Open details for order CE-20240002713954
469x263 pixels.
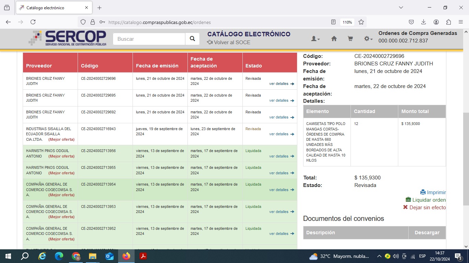[x=282, y=190]
